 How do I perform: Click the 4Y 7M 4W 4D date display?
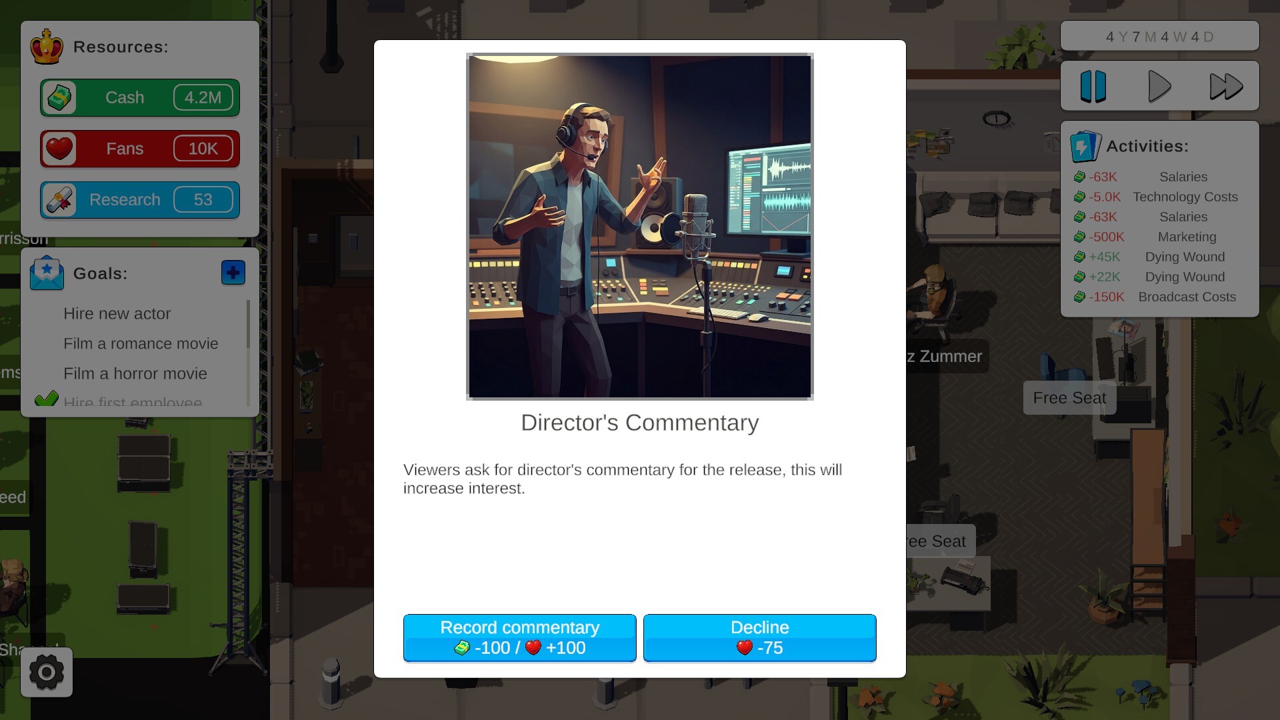(1160, 36)
